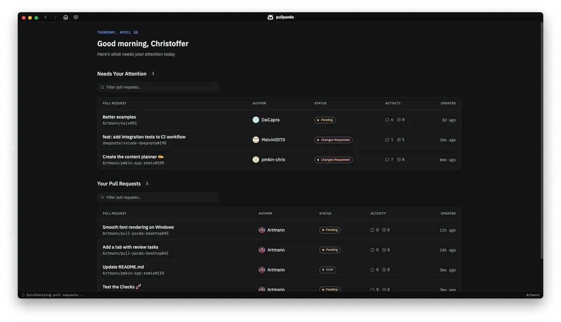This screenshot has width=561, height=322.
Task: Click the pullpanda panda logo
Action: (x=270, y=17)
